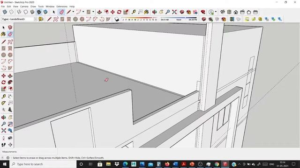Viewport: 300px width, 168px height.
Task: Select the Zoom Window tool
Action: point(10,124)
